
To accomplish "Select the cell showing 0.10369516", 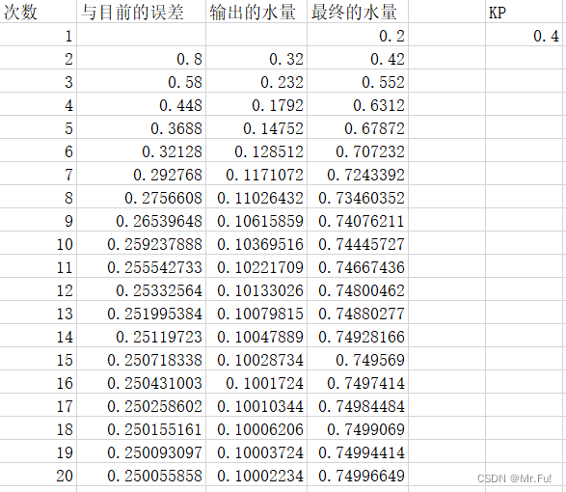I will pyautogui.click(x=256, y=243).
